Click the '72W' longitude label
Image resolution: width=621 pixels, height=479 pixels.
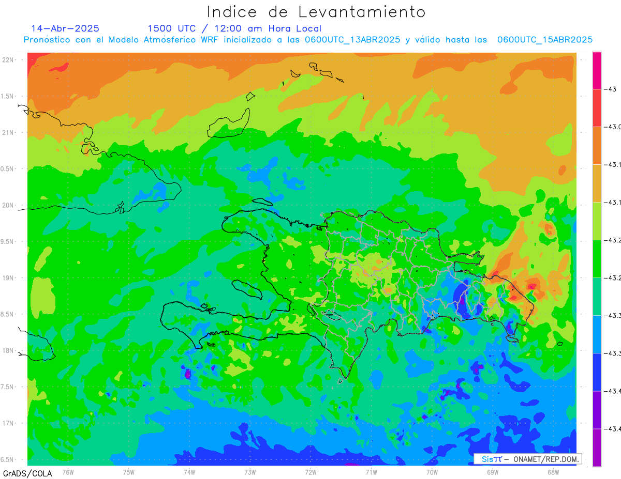pos(310,472)
